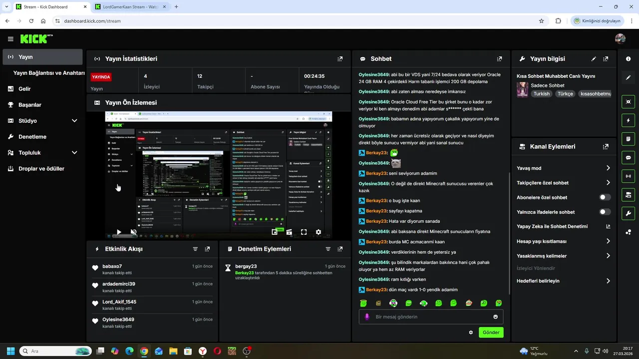Open filter options in Etkinlik Akışı
The height and width of the screenshot is (359, 639).
(x=195, y=249)
